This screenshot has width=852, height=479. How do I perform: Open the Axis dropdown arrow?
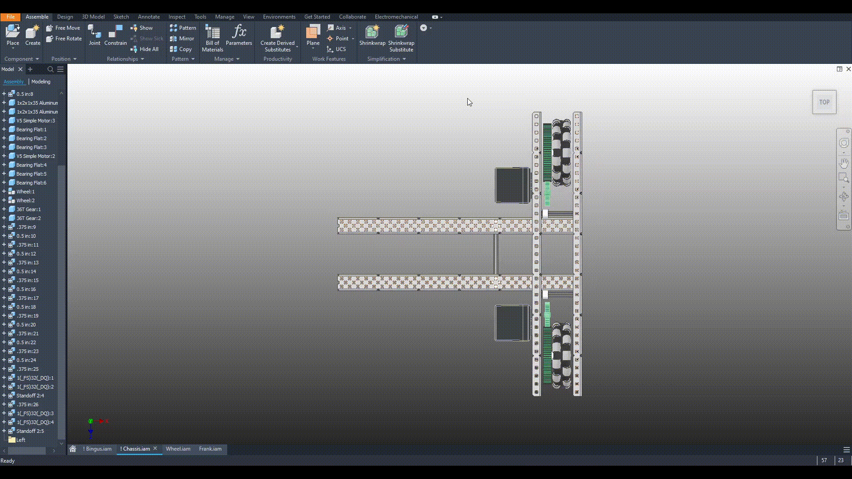(x=350, y=28)
